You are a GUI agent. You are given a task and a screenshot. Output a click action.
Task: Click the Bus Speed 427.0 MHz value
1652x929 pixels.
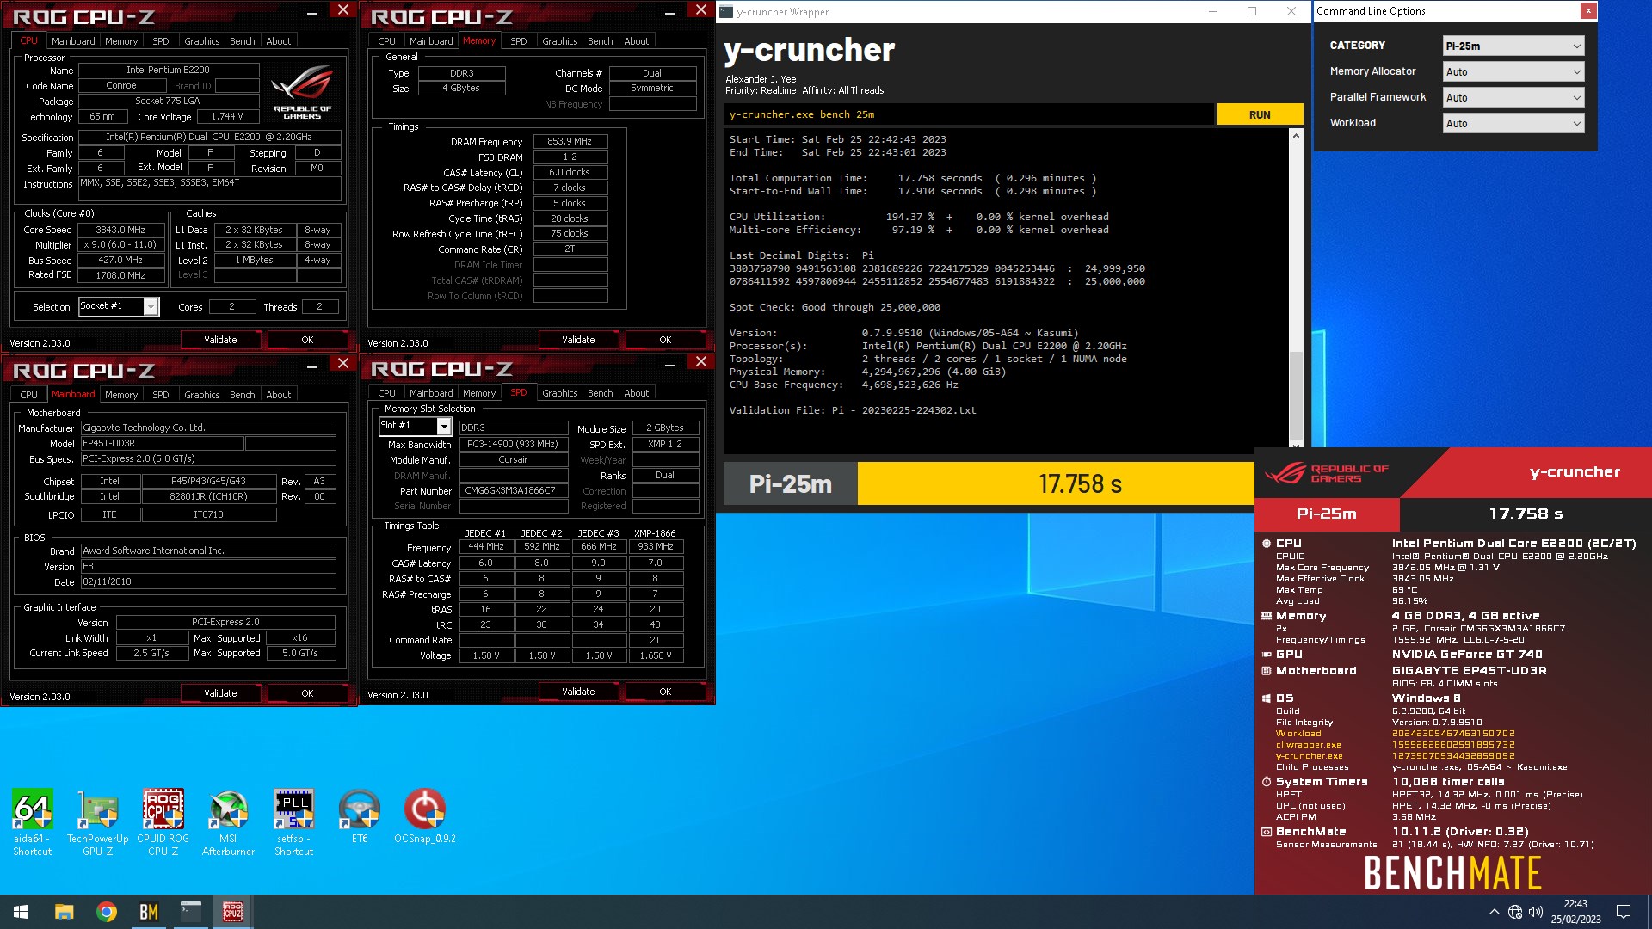[x=120, y=260]
